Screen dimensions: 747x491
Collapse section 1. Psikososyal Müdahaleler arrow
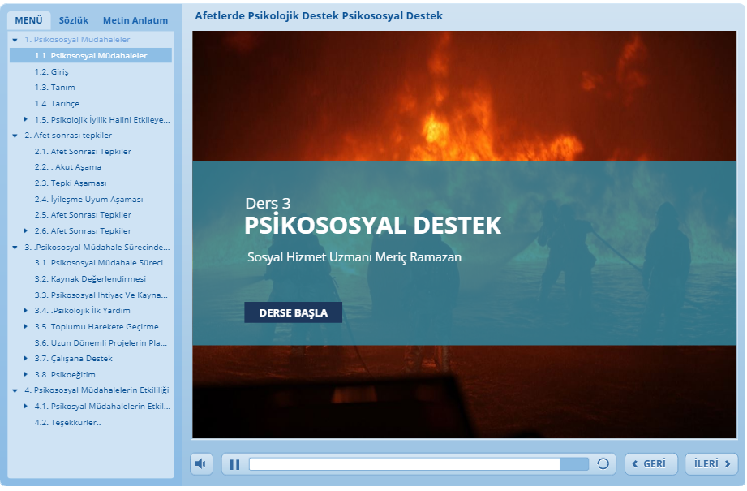coord(15,40)
